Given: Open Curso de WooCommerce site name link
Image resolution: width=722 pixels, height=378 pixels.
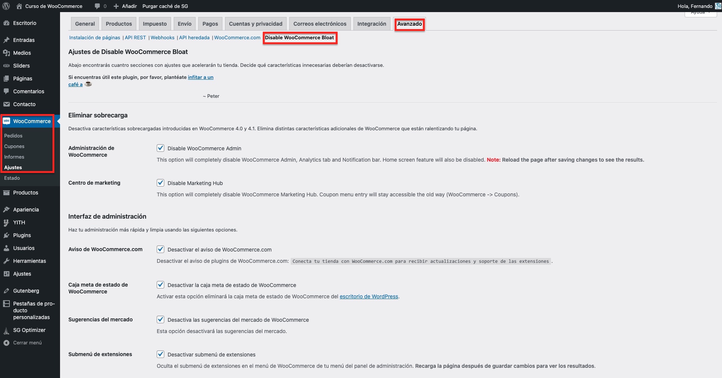Looking at the screenshot, I should click(54, 6).
